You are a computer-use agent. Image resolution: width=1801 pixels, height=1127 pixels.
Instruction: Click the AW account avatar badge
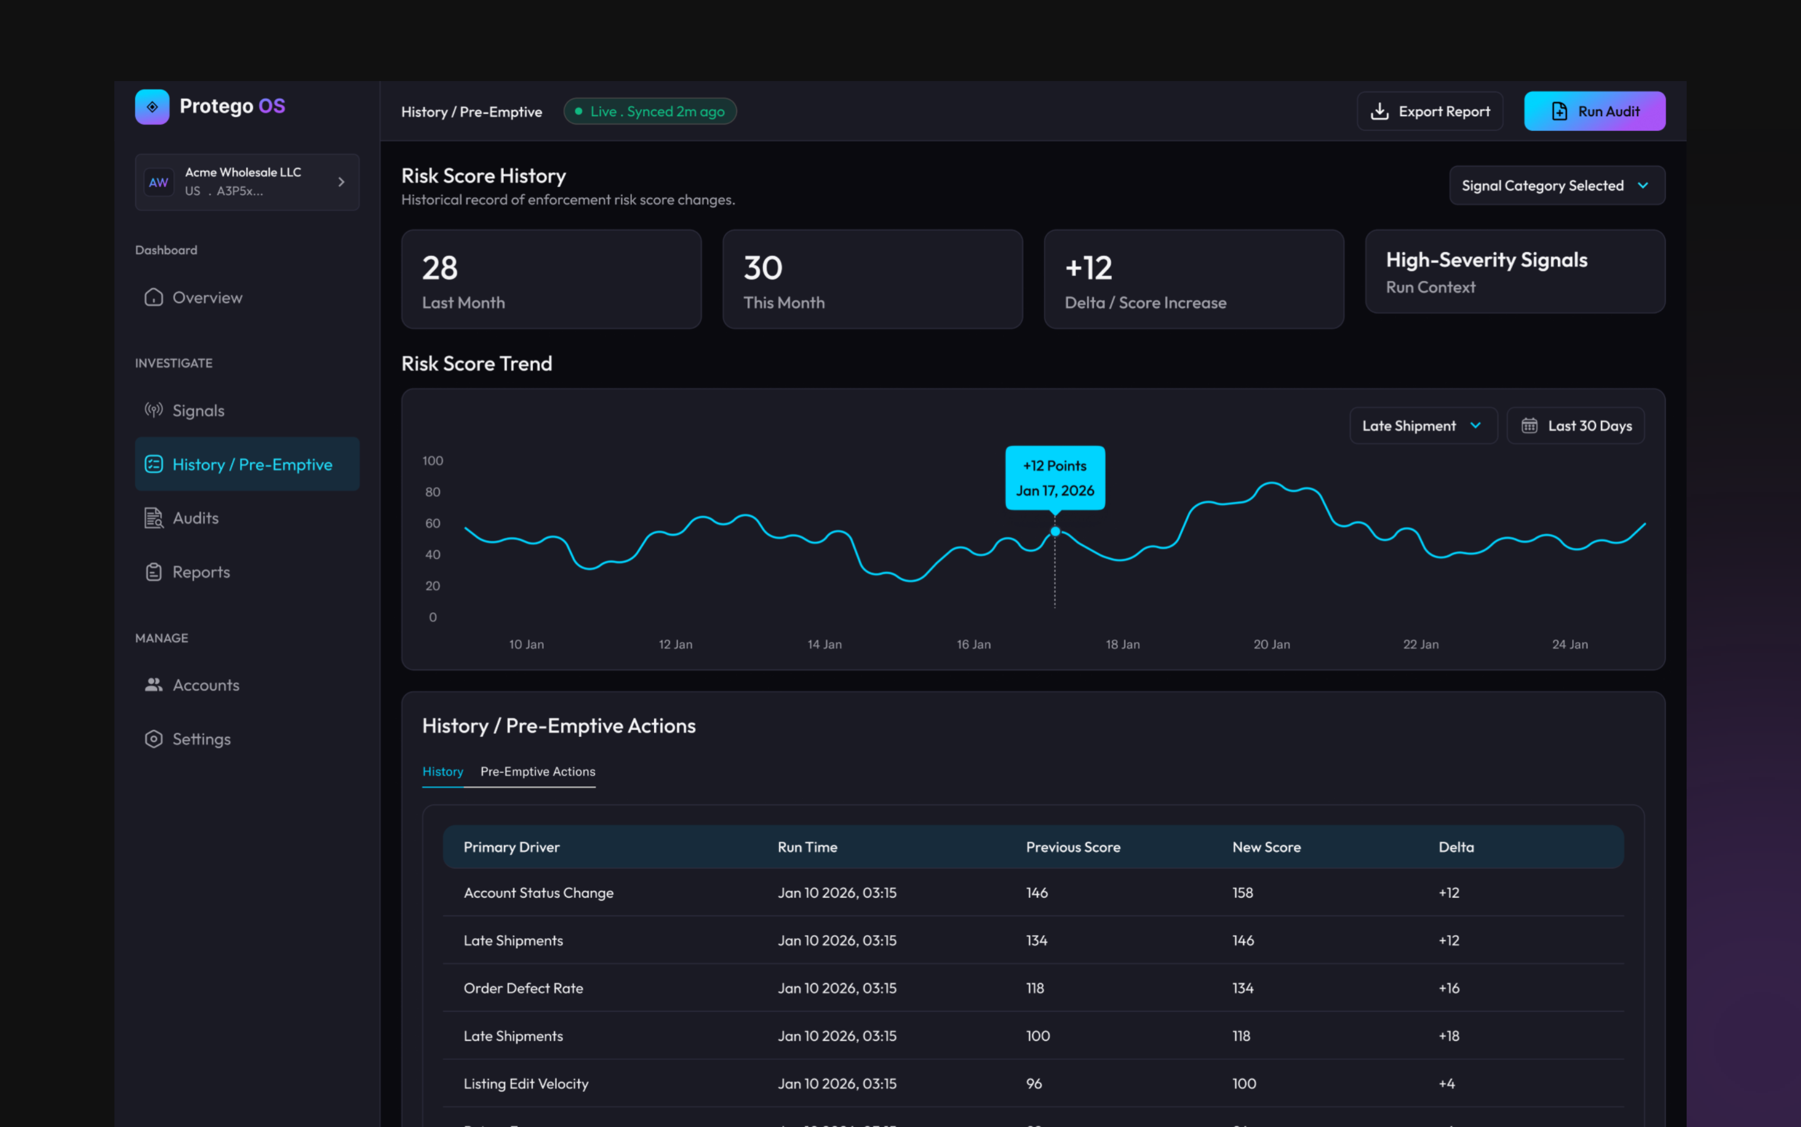pos(158,183)
